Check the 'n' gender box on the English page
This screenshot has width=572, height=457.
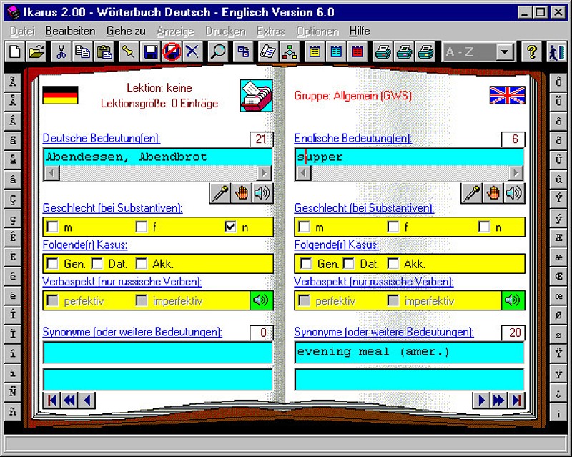point(484,227)
